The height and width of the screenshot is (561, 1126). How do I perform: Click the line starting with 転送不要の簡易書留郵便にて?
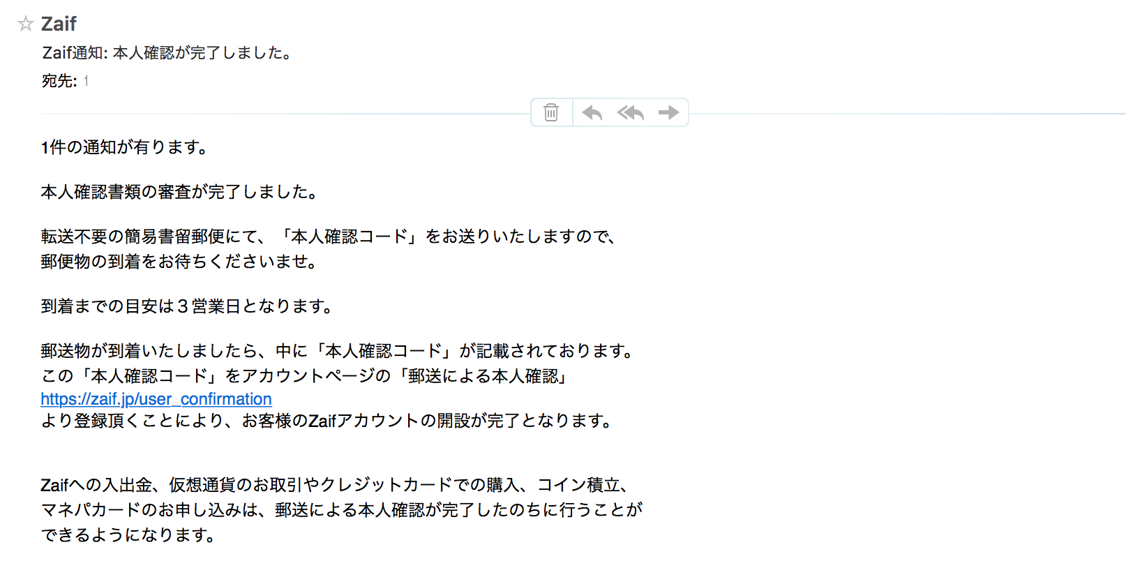pyautogui.click(x=328, y=237)
